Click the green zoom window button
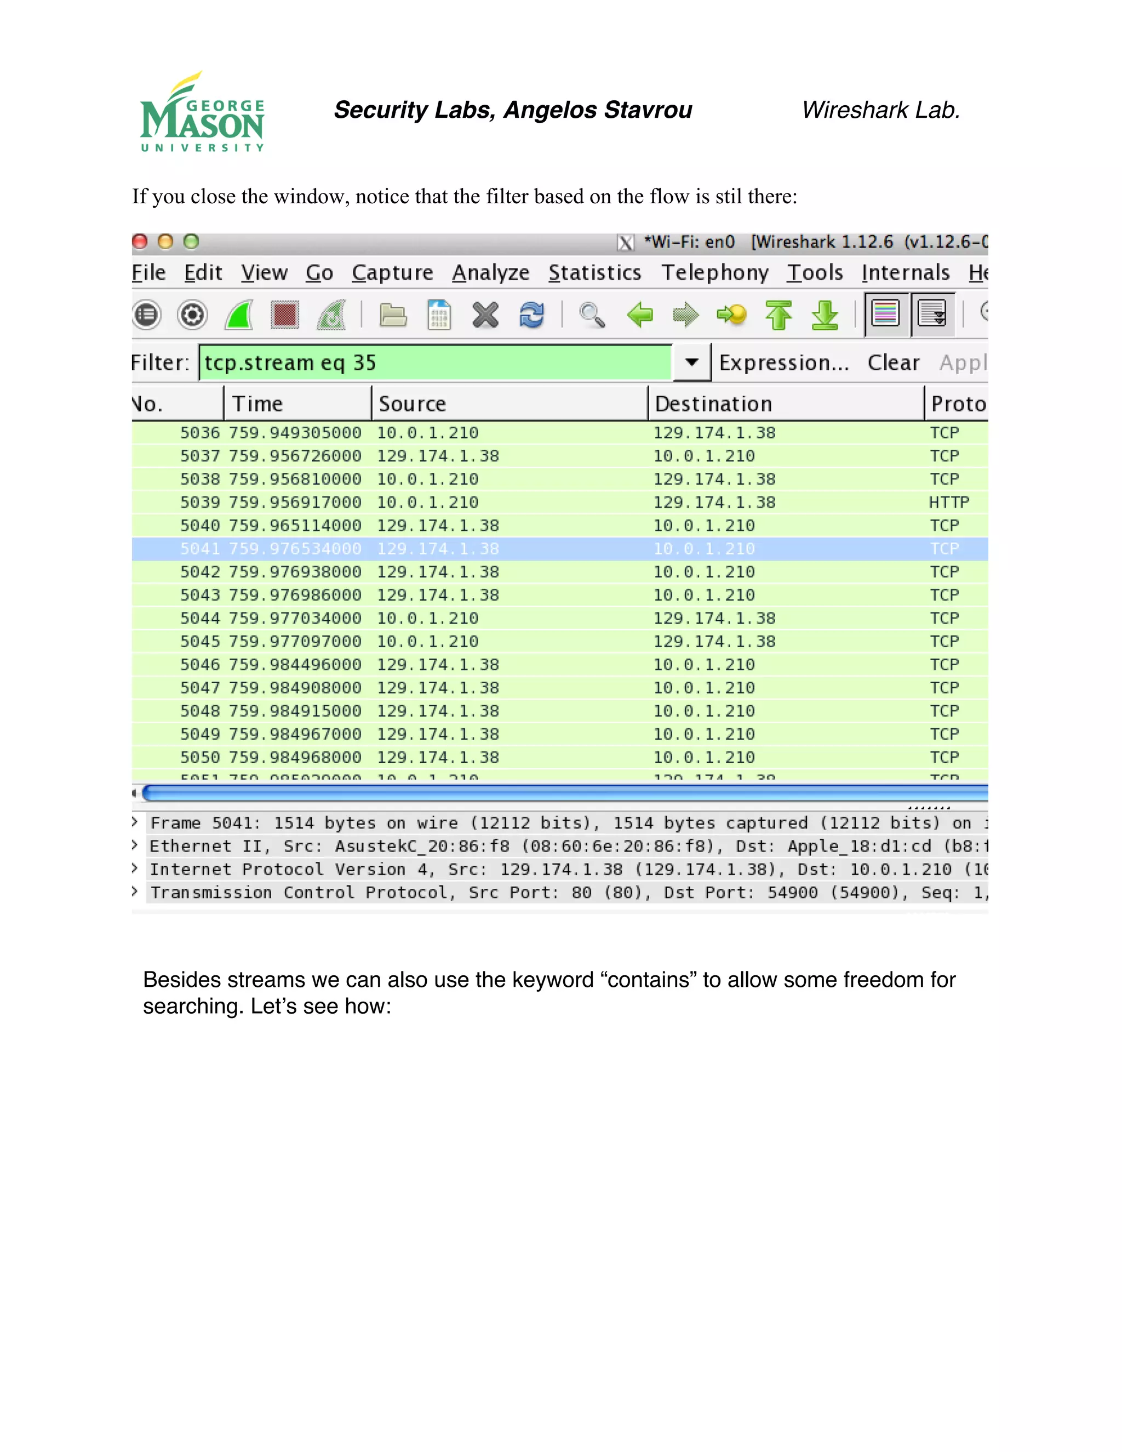1122x1452 pixels. point(191,241)
